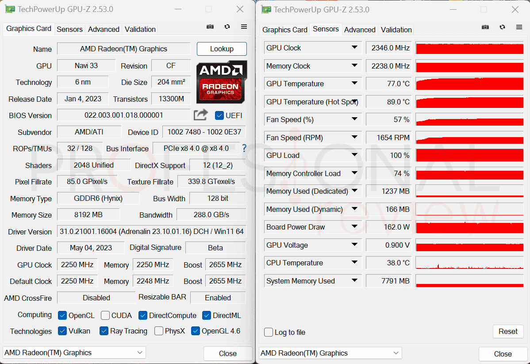Open the hamburger menu in left window
This screenshot has width=530, height=364.
coord(244,27)
